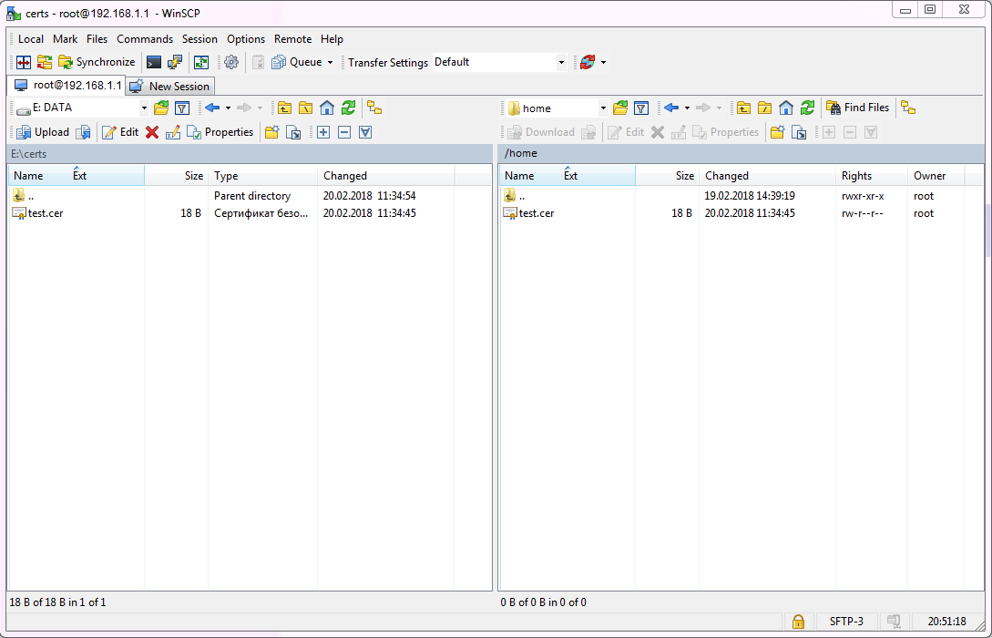Expand dropdown beside red refresh globe icon

[604, 62]
